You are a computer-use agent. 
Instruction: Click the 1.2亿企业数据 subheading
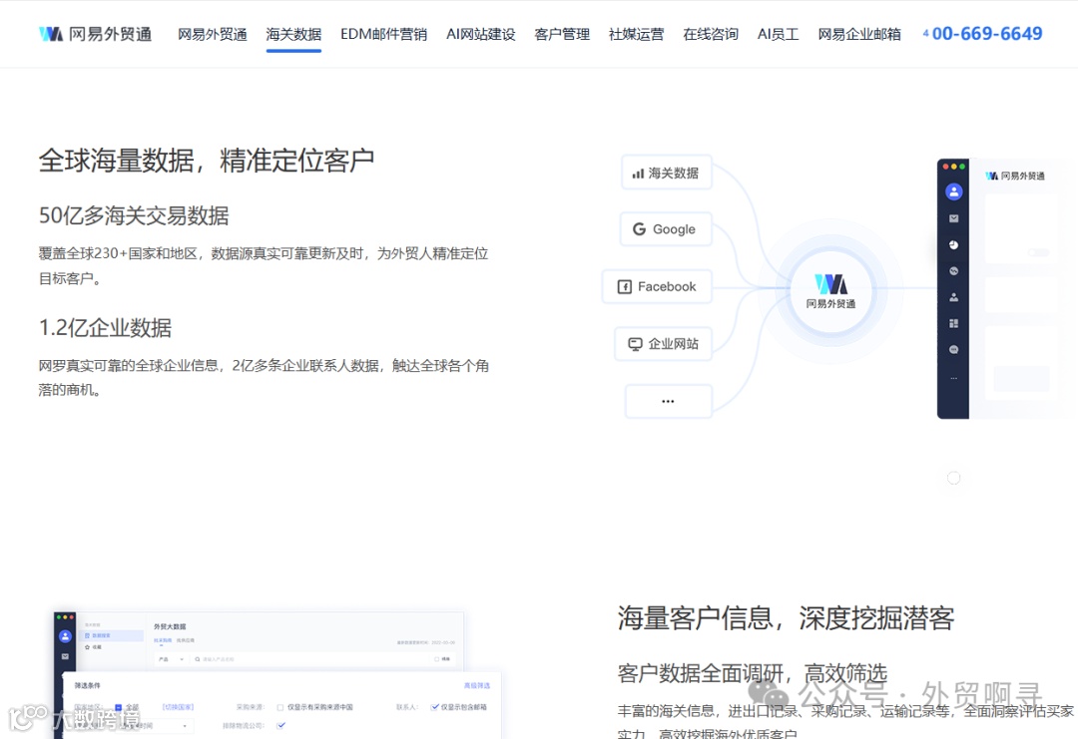(105, 327)
